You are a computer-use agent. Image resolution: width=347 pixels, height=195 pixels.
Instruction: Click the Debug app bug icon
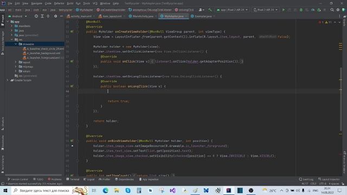coord(301,10)
